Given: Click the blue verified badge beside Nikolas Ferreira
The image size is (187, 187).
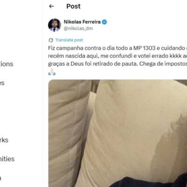Looking at the screenshot, I should click(x=104, y=22).
